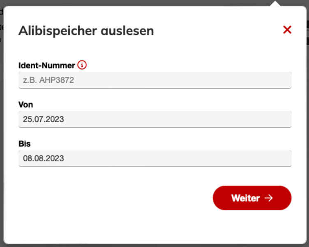
Task: Select the 25.07.2023 start date value
Action: (x=44, y=119)
